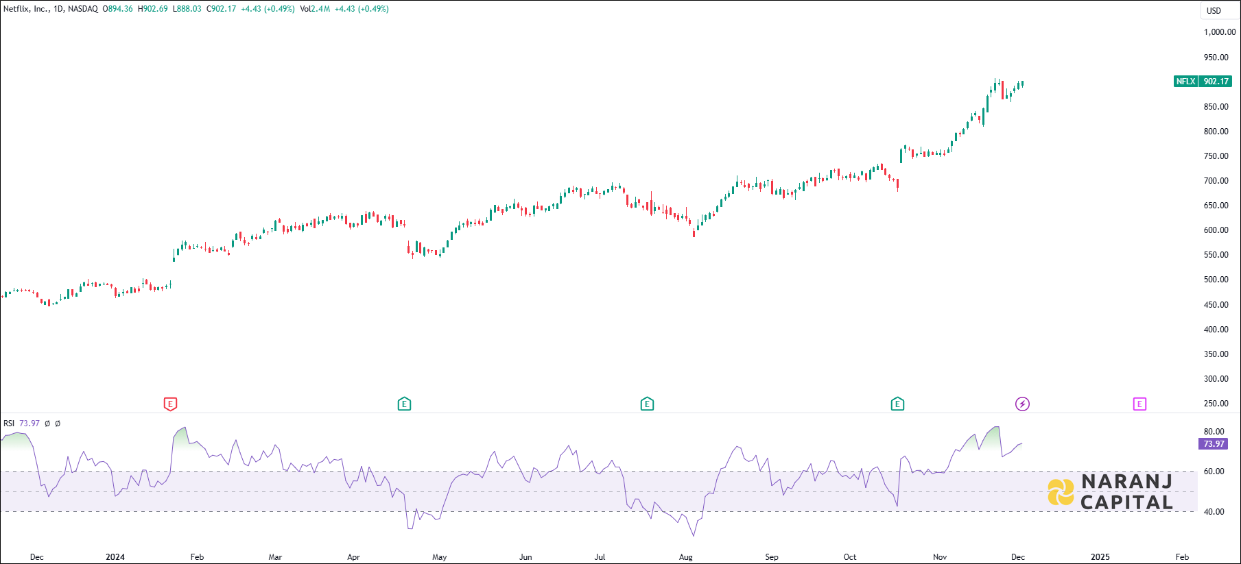
Task: Click the 550.00 price axis label
Action: point(1216,255)
